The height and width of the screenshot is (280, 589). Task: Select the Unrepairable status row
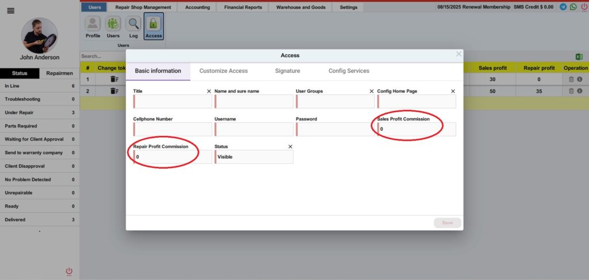tap(40, 193)
